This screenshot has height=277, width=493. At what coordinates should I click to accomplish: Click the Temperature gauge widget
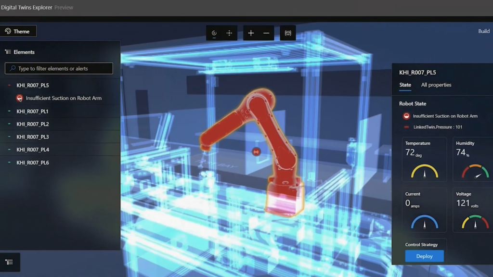tap(424, 159)
